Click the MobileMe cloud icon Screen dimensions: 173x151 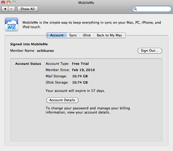pos(12,24)
